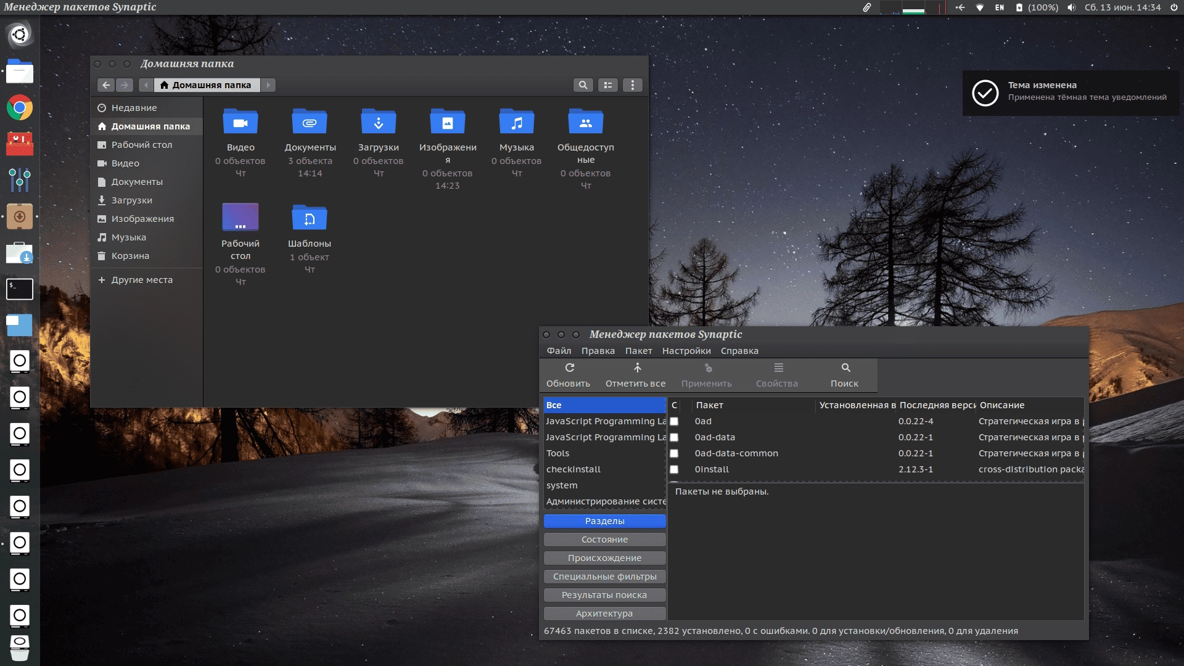Click the Поиск magnifier in Synaptic toolbar
1184x666 pixels.
point(845,368)
